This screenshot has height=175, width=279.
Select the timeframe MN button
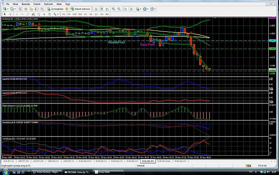coord(107,14)
